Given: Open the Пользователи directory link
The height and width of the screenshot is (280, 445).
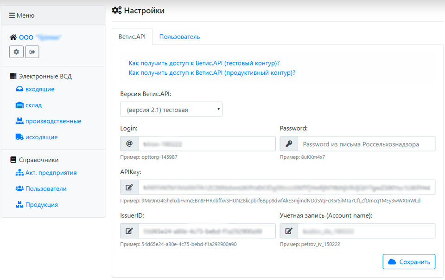Looking at the screenshot, I should [x=46, y=189].
